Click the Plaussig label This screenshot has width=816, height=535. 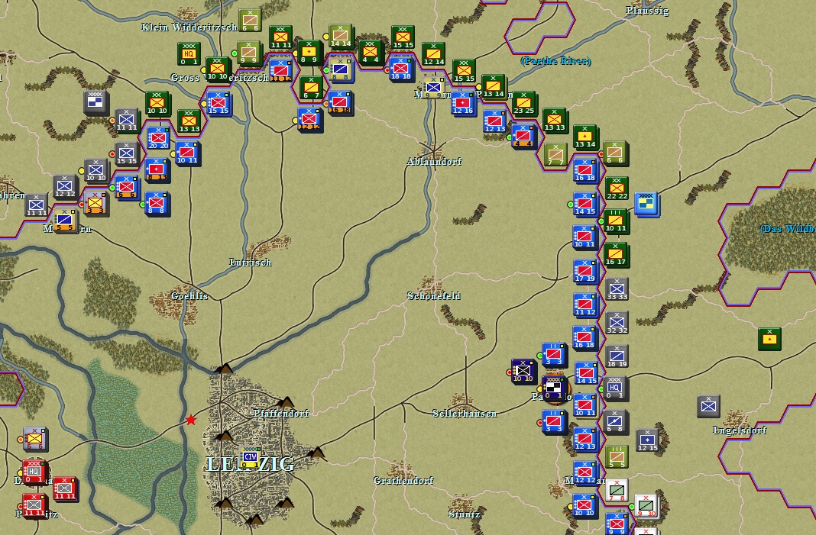647,11
